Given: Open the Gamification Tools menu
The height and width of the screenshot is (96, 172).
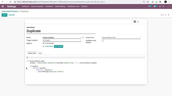Looking at the screenshot, I should [73, 6].
